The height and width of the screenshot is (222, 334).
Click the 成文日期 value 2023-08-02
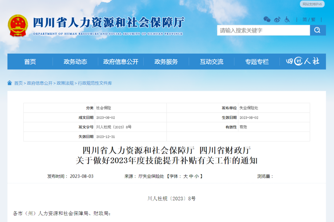[x=106, y=117]
